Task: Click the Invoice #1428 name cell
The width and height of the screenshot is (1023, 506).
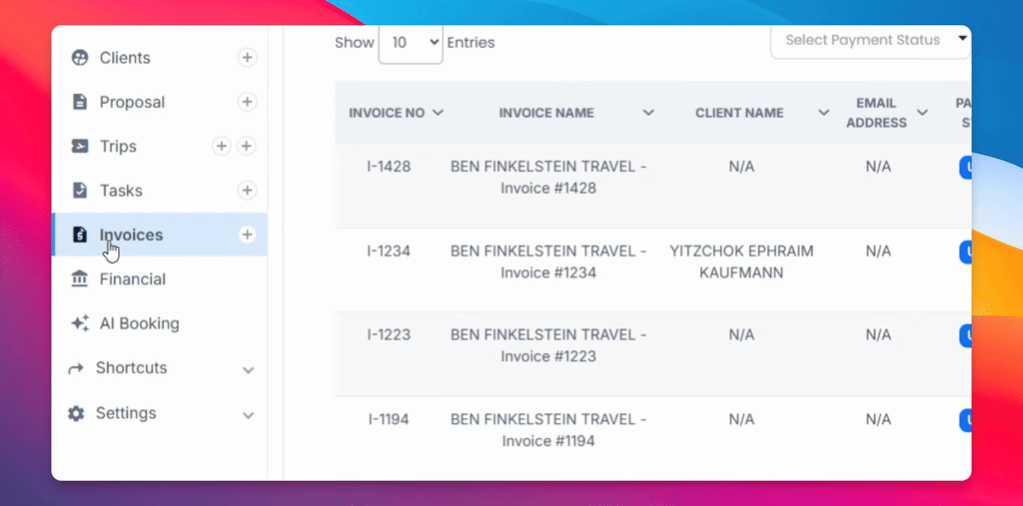Action: coord(548,177)
